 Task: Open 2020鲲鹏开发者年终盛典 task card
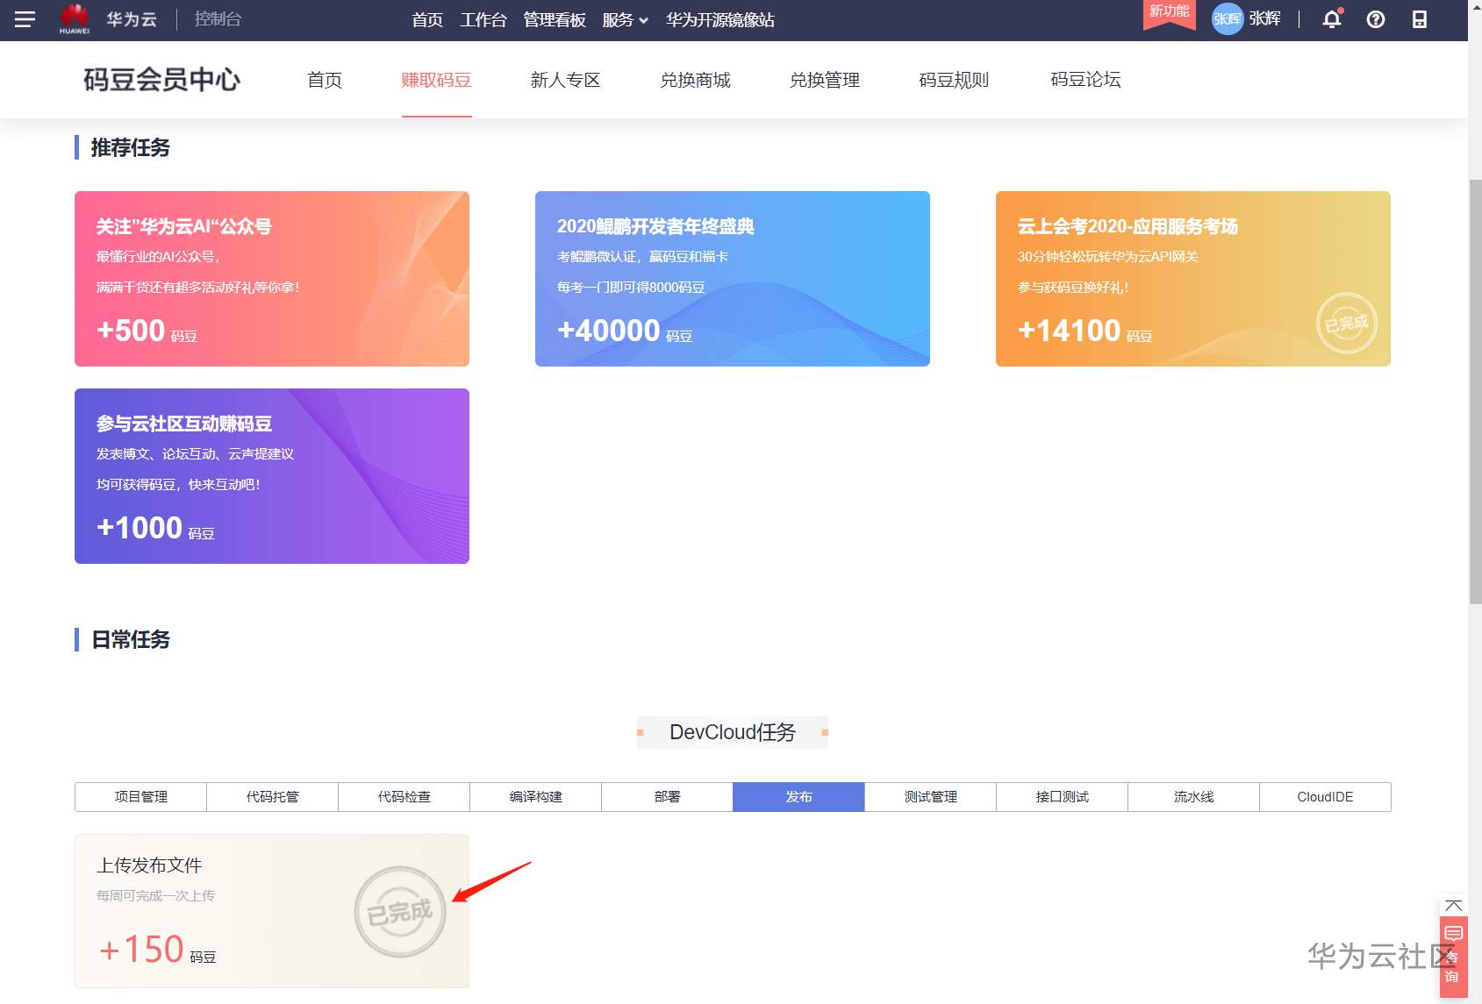pos(733,279)
